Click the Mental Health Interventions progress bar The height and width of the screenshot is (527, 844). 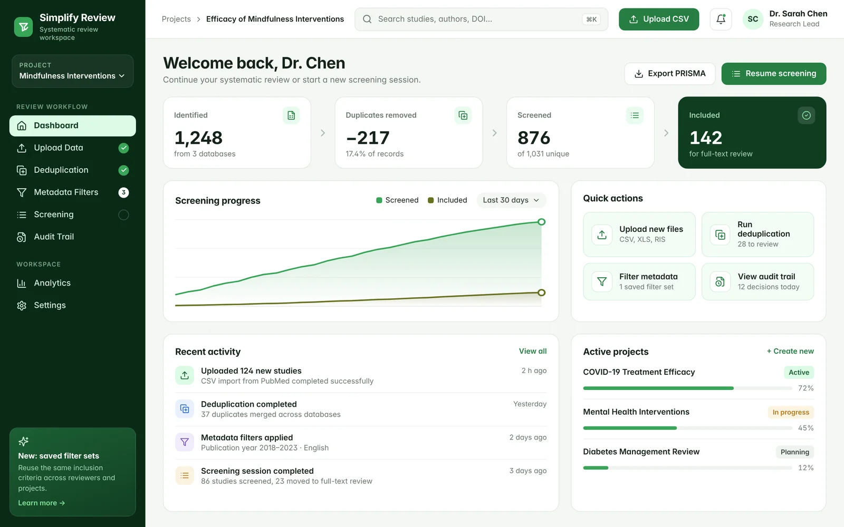coord(687,428)
